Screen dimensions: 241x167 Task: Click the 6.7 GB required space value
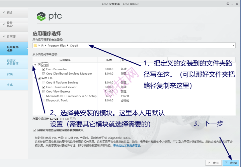tap(54, 119)
